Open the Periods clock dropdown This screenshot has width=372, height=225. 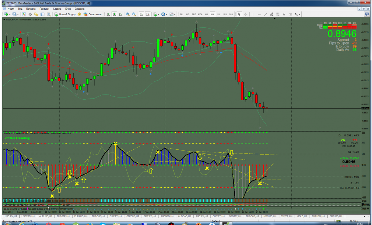(x=164, y=14)
